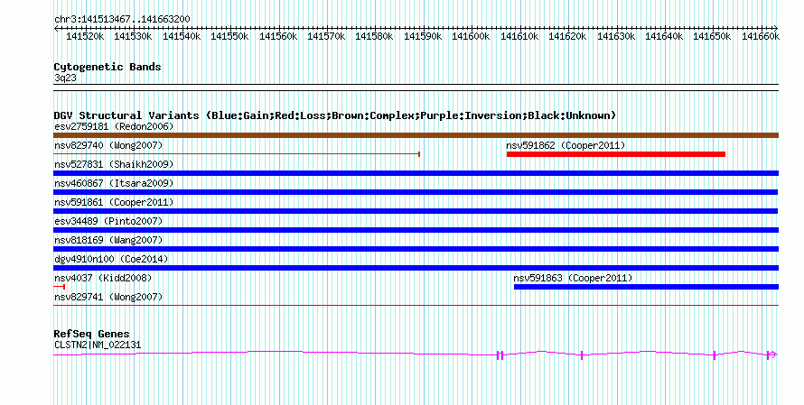
Task: Click the blue bar under nsv591861
Action: click(416, 211)
